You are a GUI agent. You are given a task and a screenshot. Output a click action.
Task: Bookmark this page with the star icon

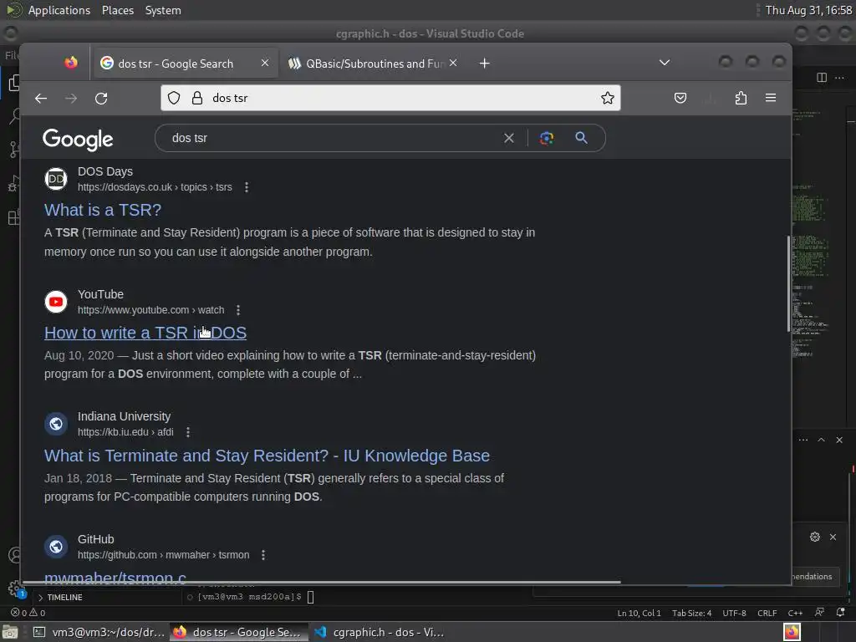click(607, 98)
